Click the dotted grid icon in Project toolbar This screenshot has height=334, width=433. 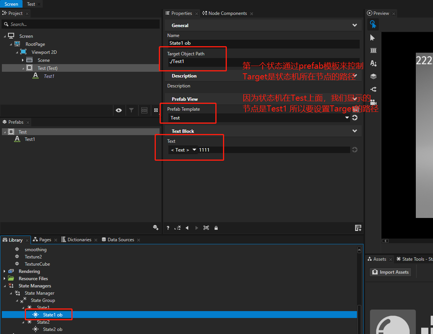[144, 110]
